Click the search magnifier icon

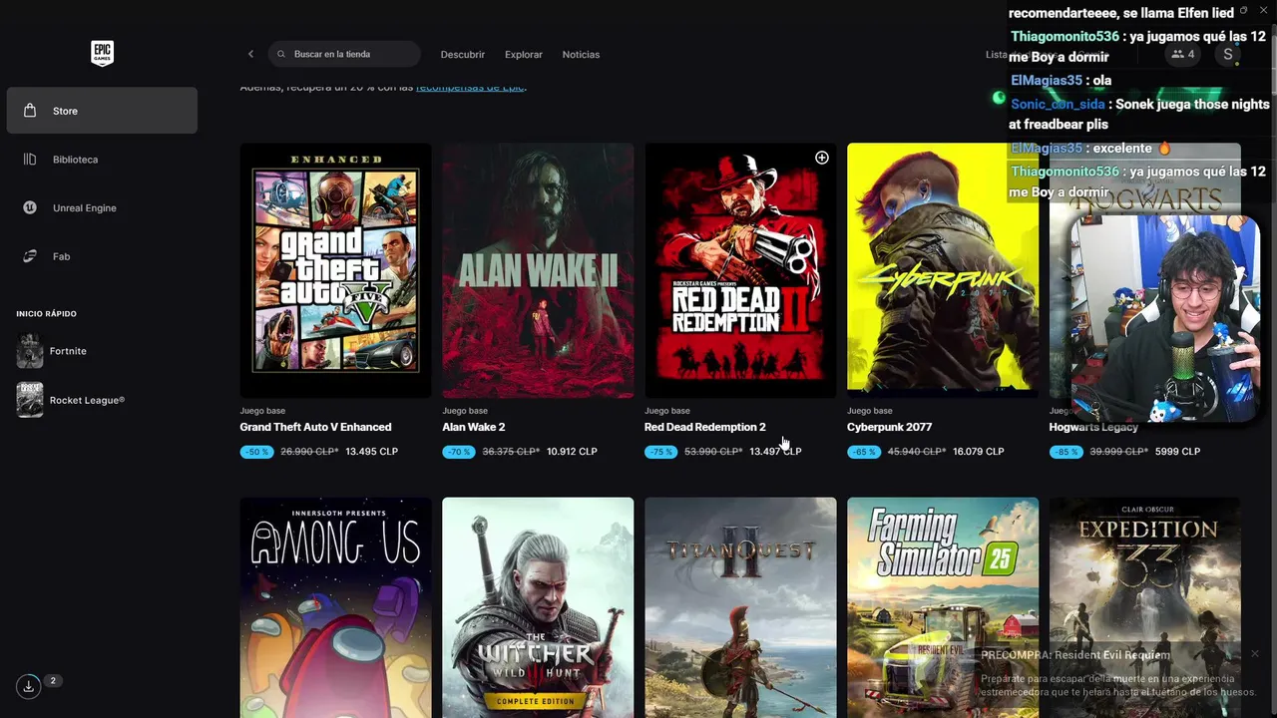281,54
